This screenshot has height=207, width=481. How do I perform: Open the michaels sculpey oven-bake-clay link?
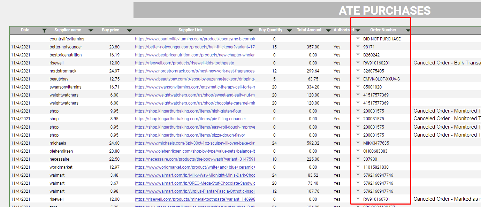click(195, 143)
